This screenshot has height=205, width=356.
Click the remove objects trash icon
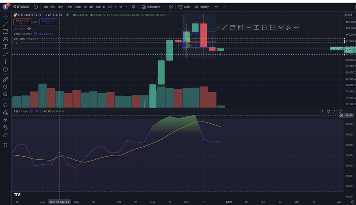5,145
